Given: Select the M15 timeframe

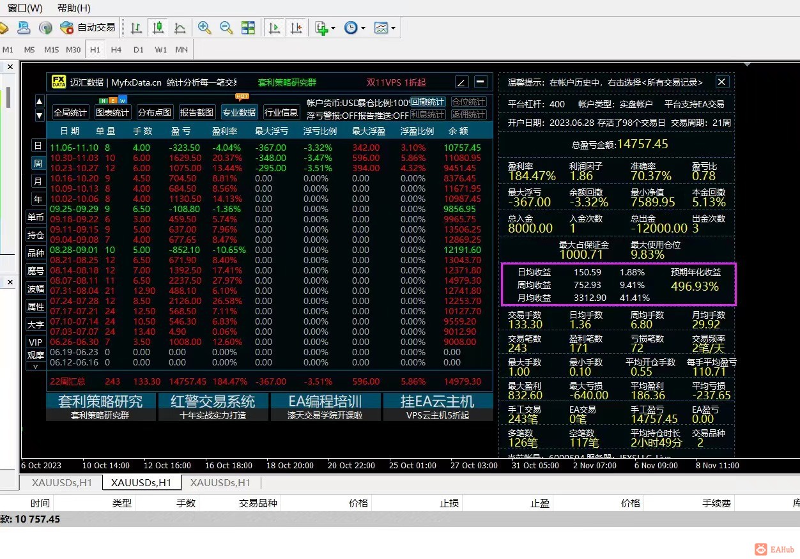Looking at the screenshot, I should point(51,49).
